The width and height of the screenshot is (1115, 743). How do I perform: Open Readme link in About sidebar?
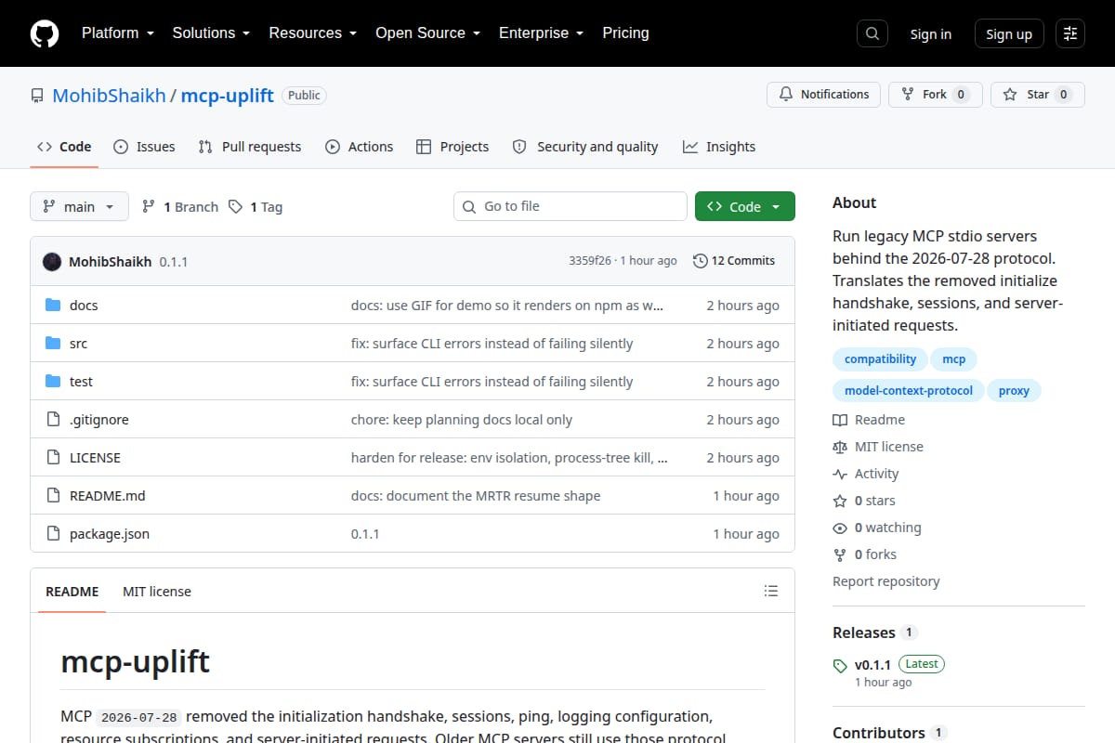click(869, 420)
